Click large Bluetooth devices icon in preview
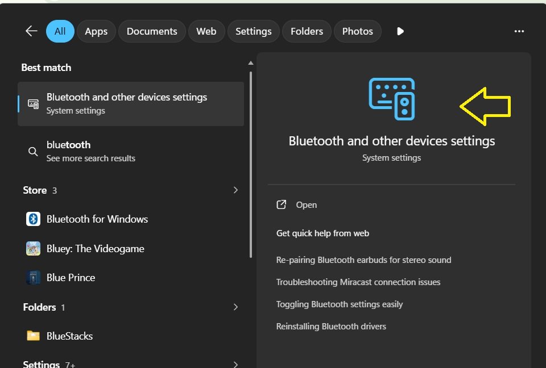This screenshot has height=368, width=546. pos(392,99)
